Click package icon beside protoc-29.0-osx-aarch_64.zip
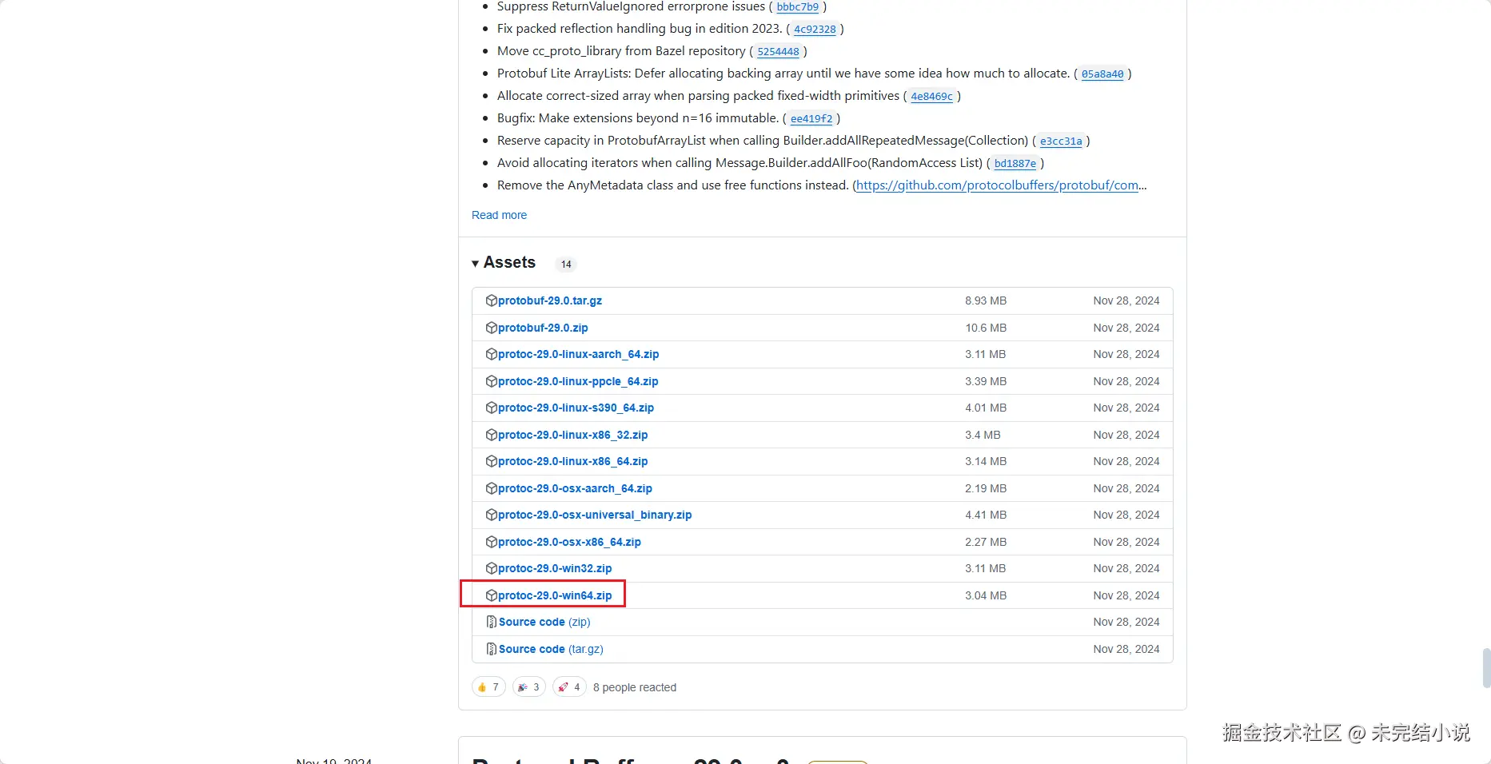1491x764 pixels. [x=492, y=488]
